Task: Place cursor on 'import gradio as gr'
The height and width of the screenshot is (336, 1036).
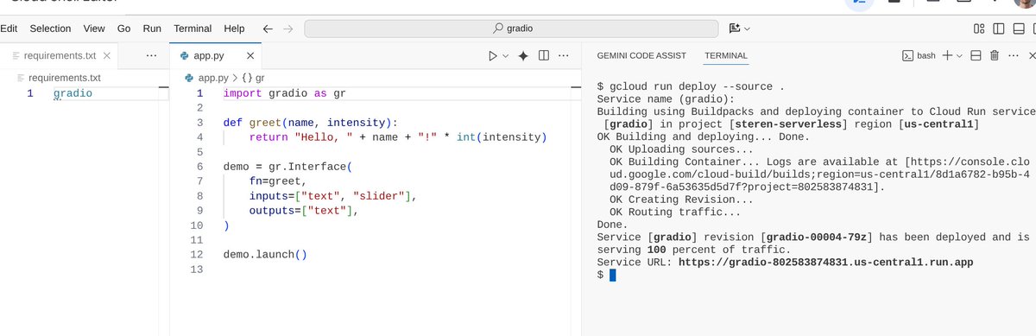Action: pos(284,93)
